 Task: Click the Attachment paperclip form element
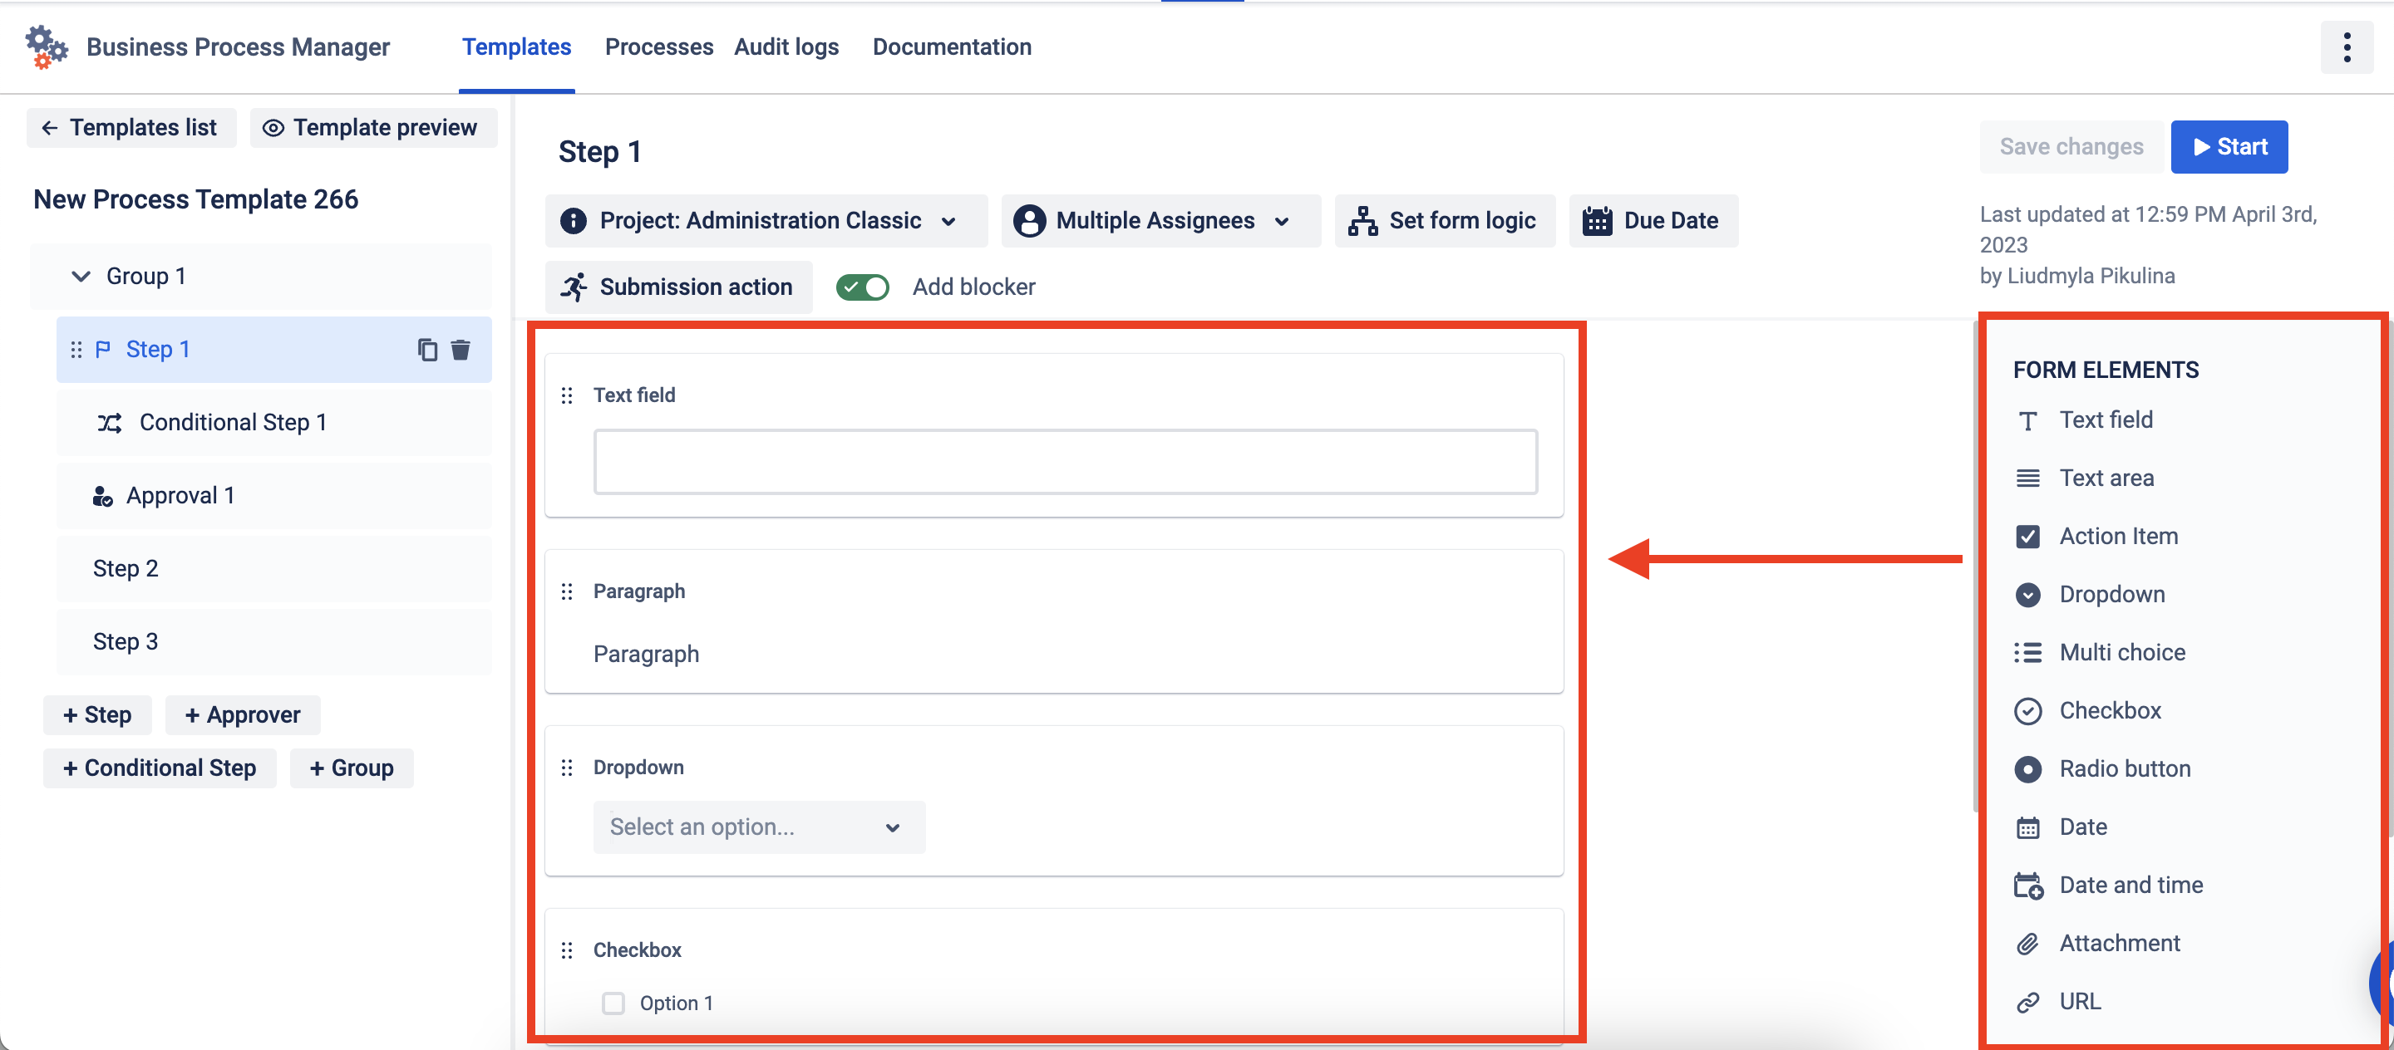2118,942
